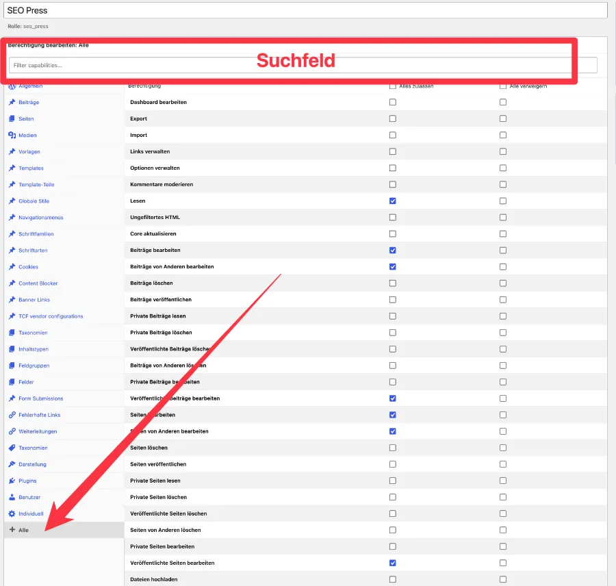This screenshot has height=586, width=616.
Task: Switch to the Medien capability group
Action: 27,135
